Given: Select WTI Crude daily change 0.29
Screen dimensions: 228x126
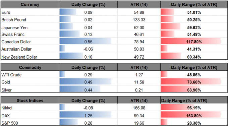Looking at the screenshot, I should tap(88, 75).
